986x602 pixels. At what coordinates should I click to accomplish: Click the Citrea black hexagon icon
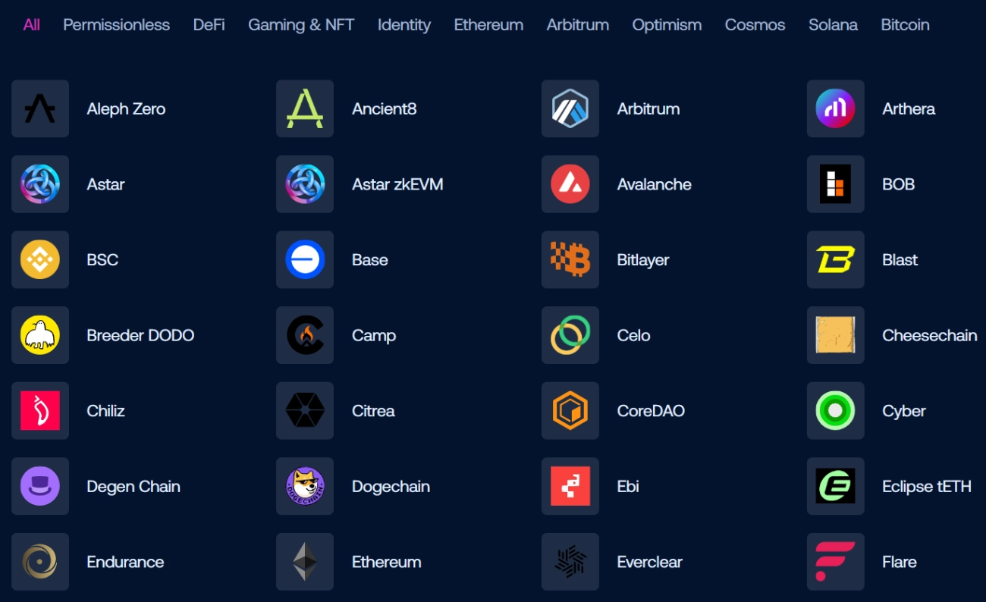tap(305, 411)
